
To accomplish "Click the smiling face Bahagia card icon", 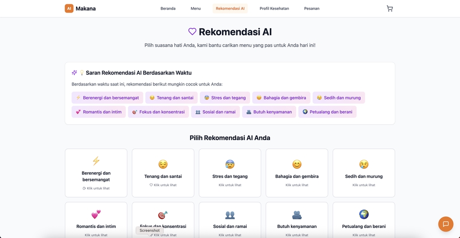I will click(x=297, y=164).
